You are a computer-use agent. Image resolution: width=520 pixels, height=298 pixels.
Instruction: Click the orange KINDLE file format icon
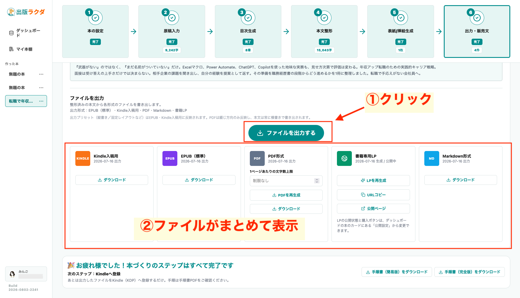pos(83,158)
